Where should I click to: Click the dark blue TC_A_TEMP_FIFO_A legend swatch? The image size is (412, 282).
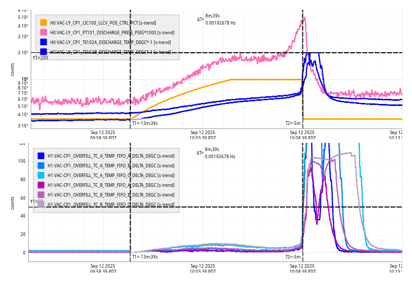pos(41,156)
